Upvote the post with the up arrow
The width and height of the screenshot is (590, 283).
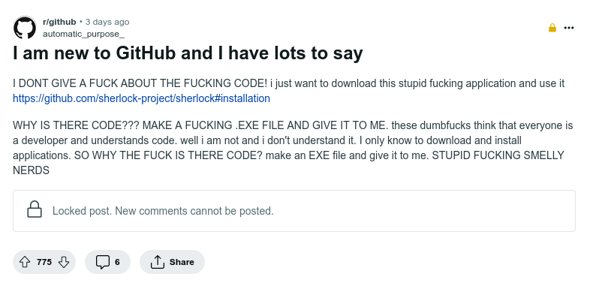[x=25, y=262]
